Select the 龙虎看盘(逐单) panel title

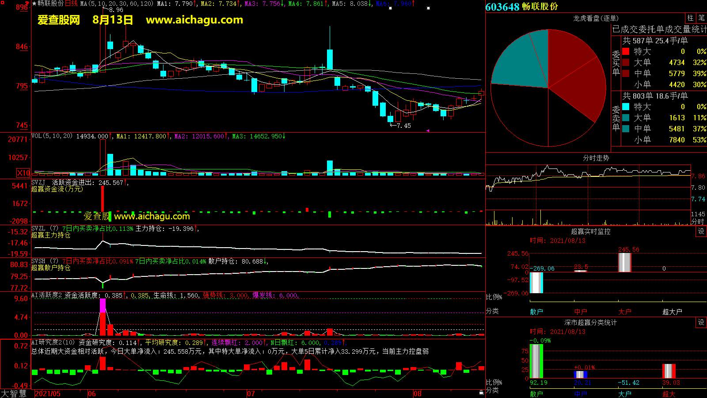596,18
